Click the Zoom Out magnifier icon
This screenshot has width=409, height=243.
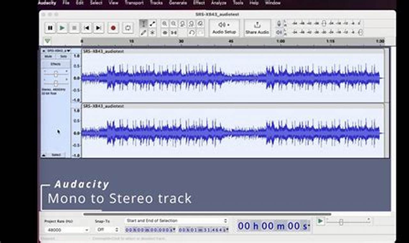point(174,24)
